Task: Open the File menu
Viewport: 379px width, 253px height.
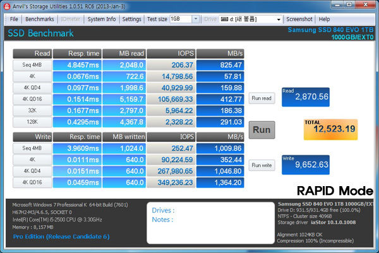Action: [x=14, y=19]
